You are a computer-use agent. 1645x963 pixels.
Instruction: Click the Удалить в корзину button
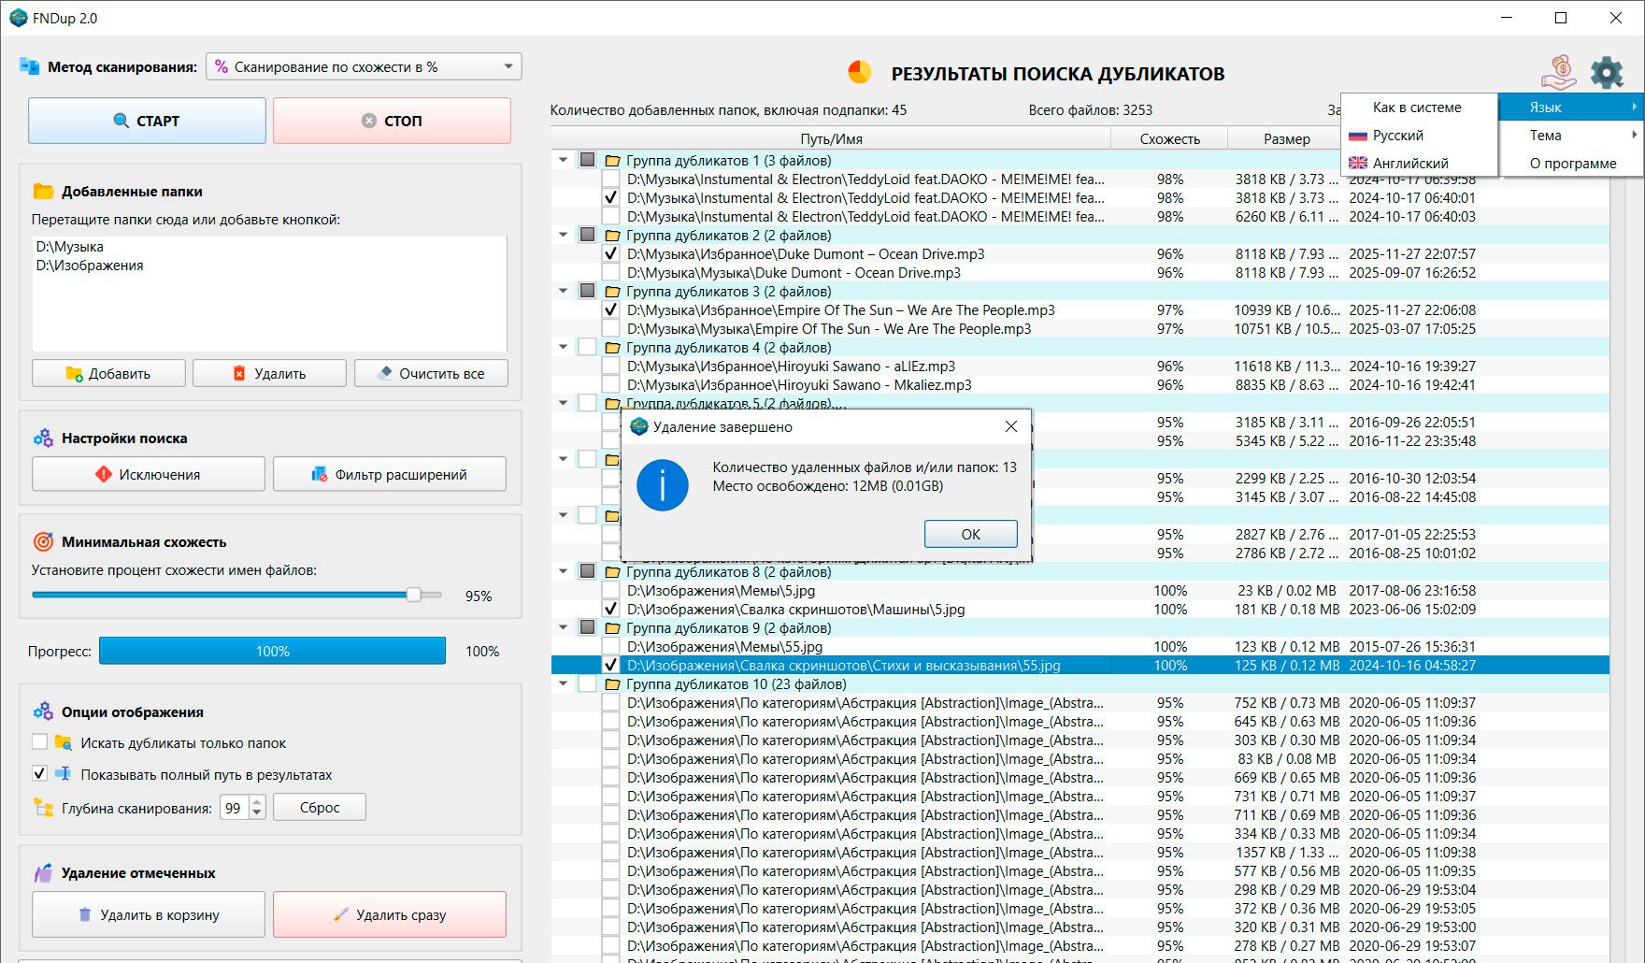[149, 914]
